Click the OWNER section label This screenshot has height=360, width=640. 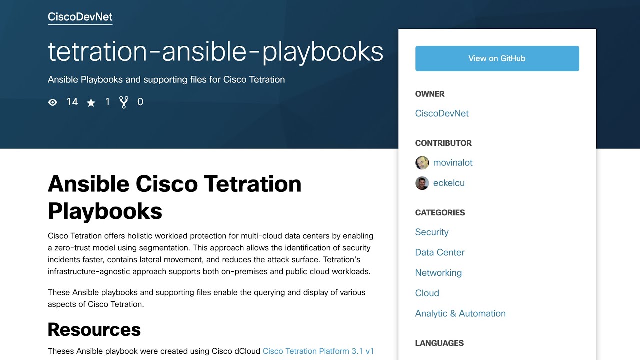point(430,94)
